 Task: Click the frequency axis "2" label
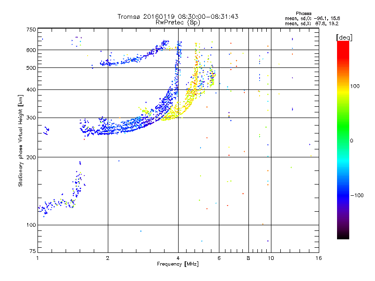(x=108, y=258)
